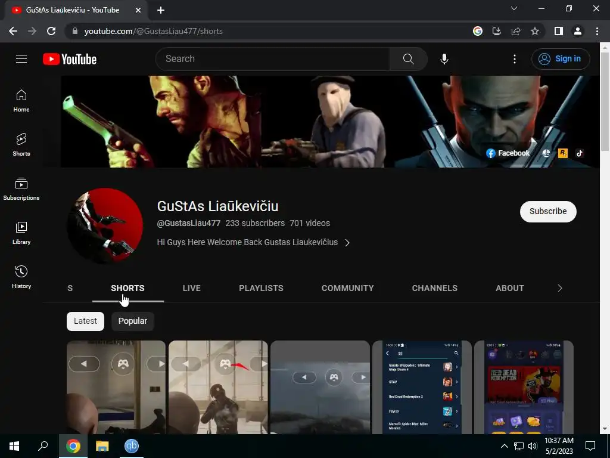Click the address bar URL
This screenshot has height=458, width=610.
pyautogui.click(x=153, y=31)
